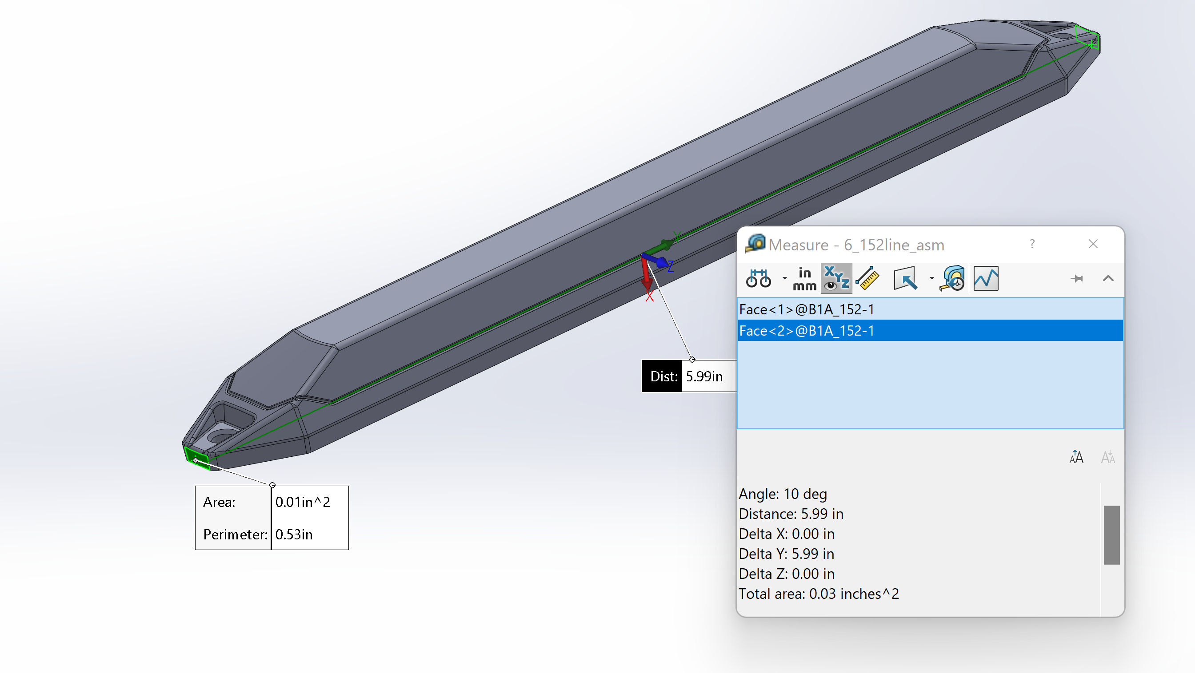
Task: Click the Projected On screen icon
Action: [906, 279]
